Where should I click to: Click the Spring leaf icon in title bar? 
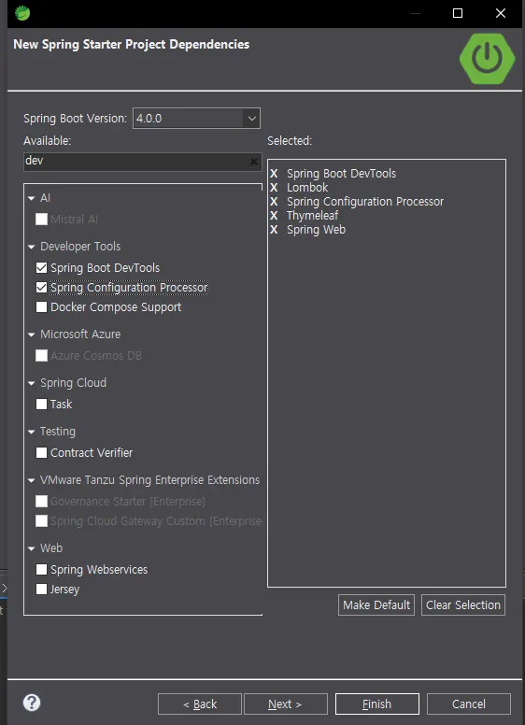pos(22,13)
